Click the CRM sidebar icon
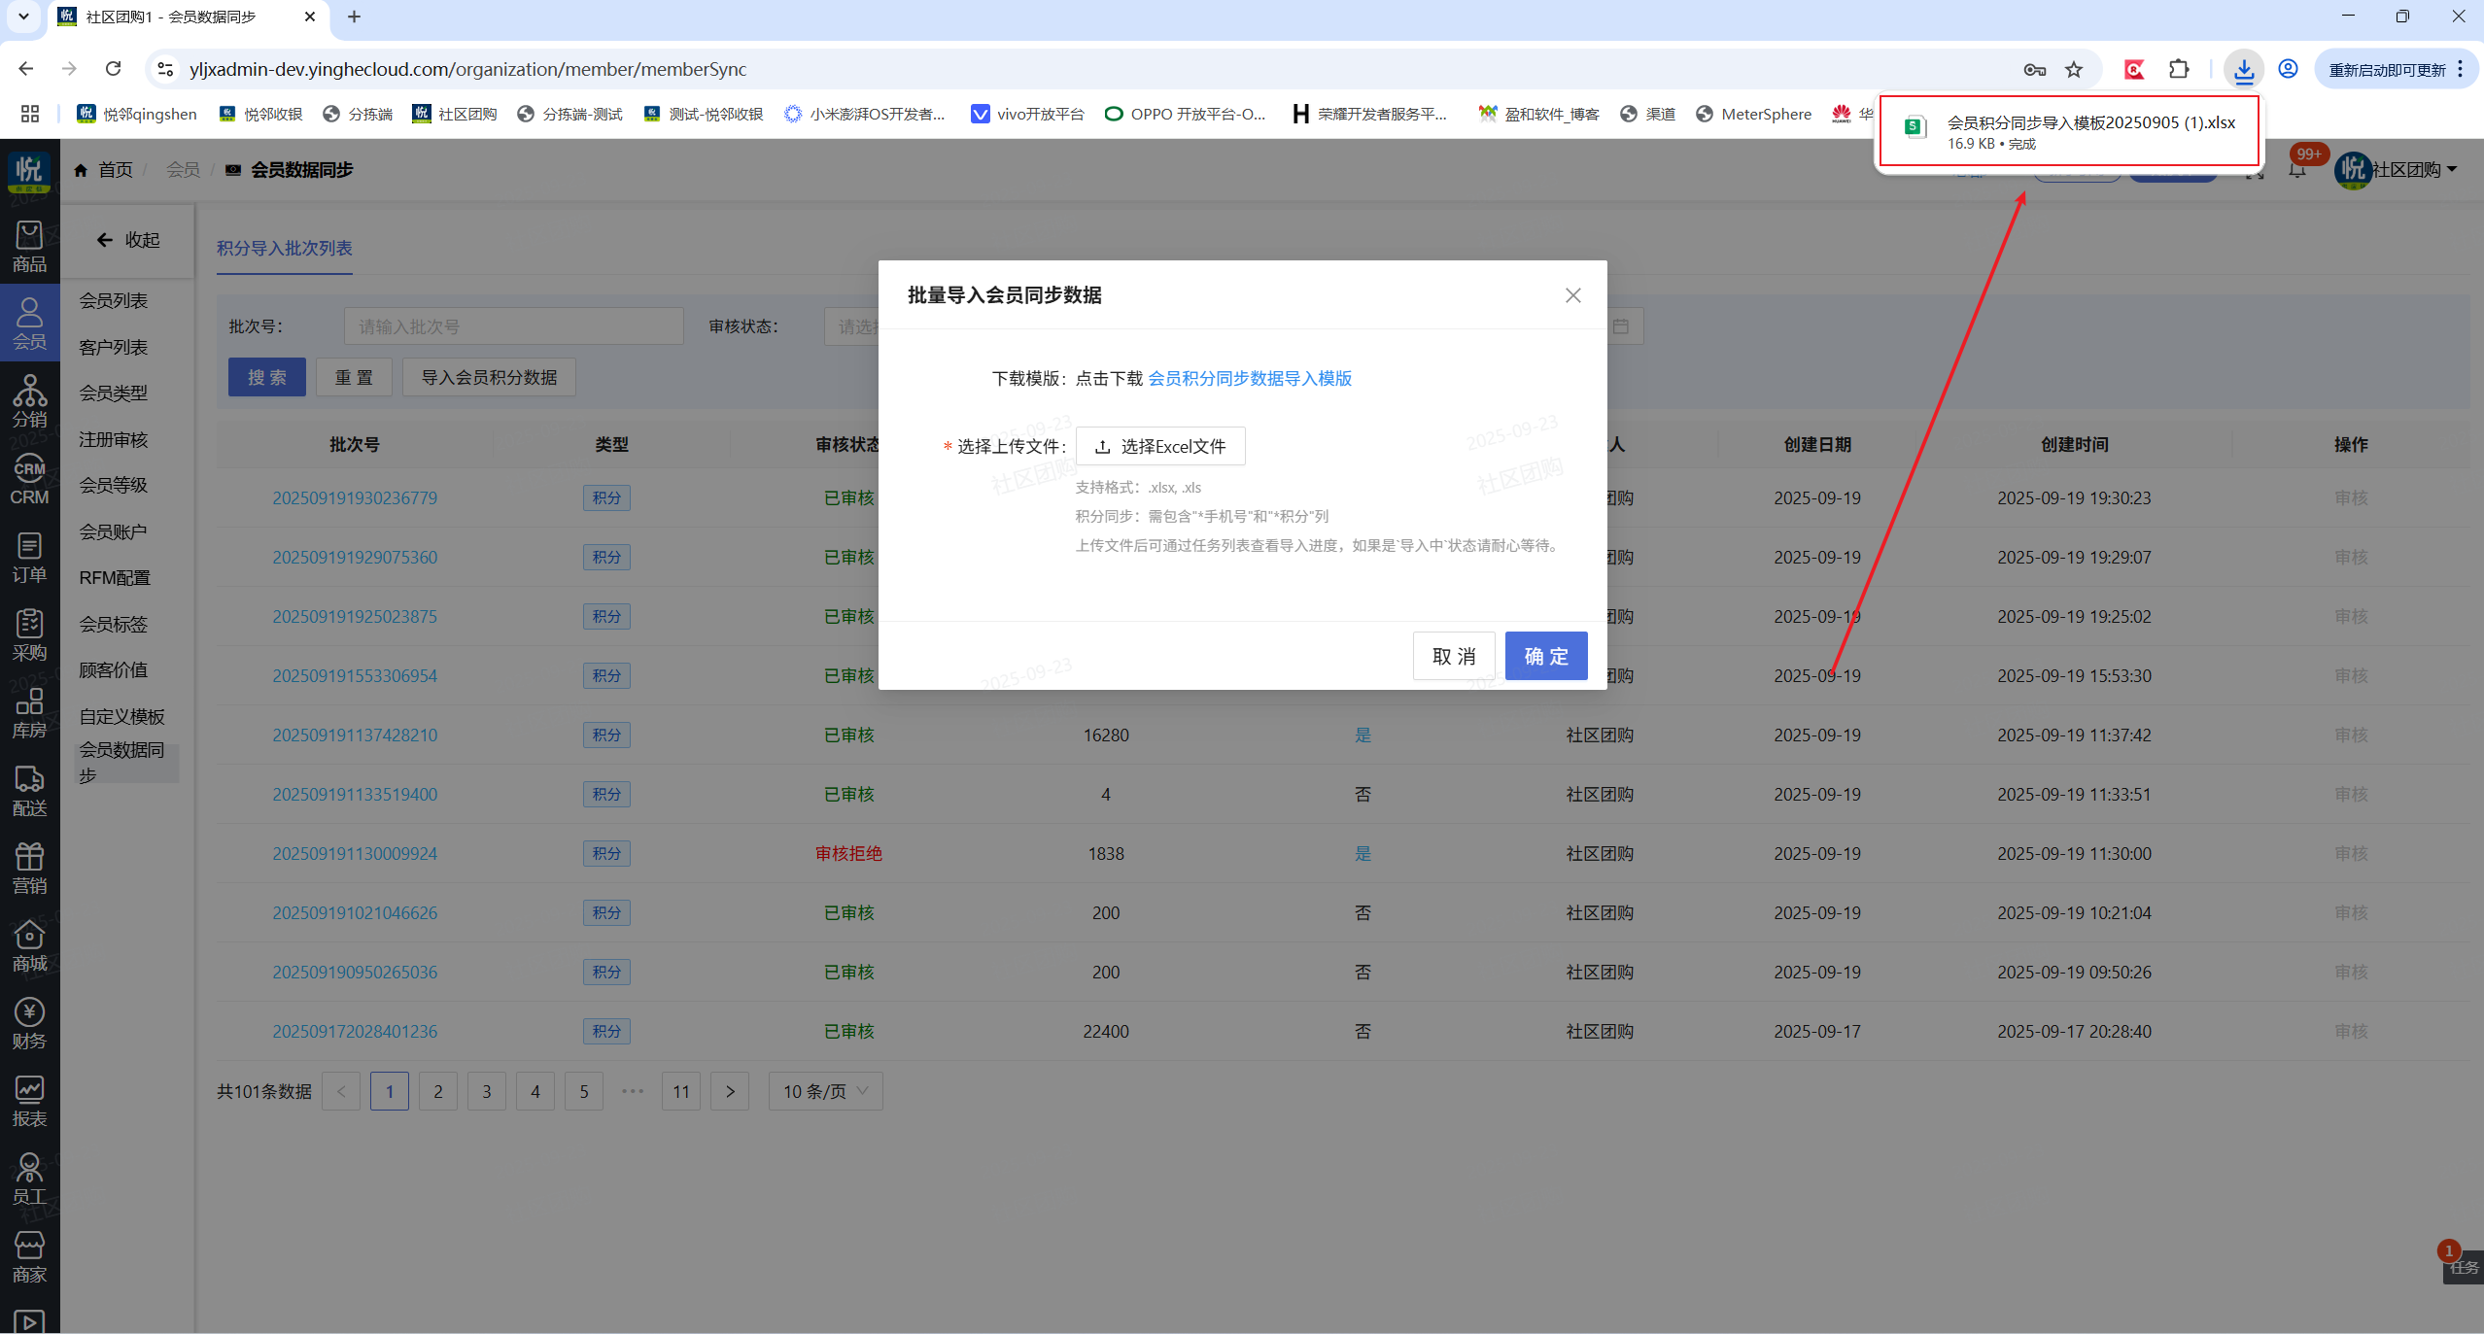 pyautogui.click(x=29, y=479)
